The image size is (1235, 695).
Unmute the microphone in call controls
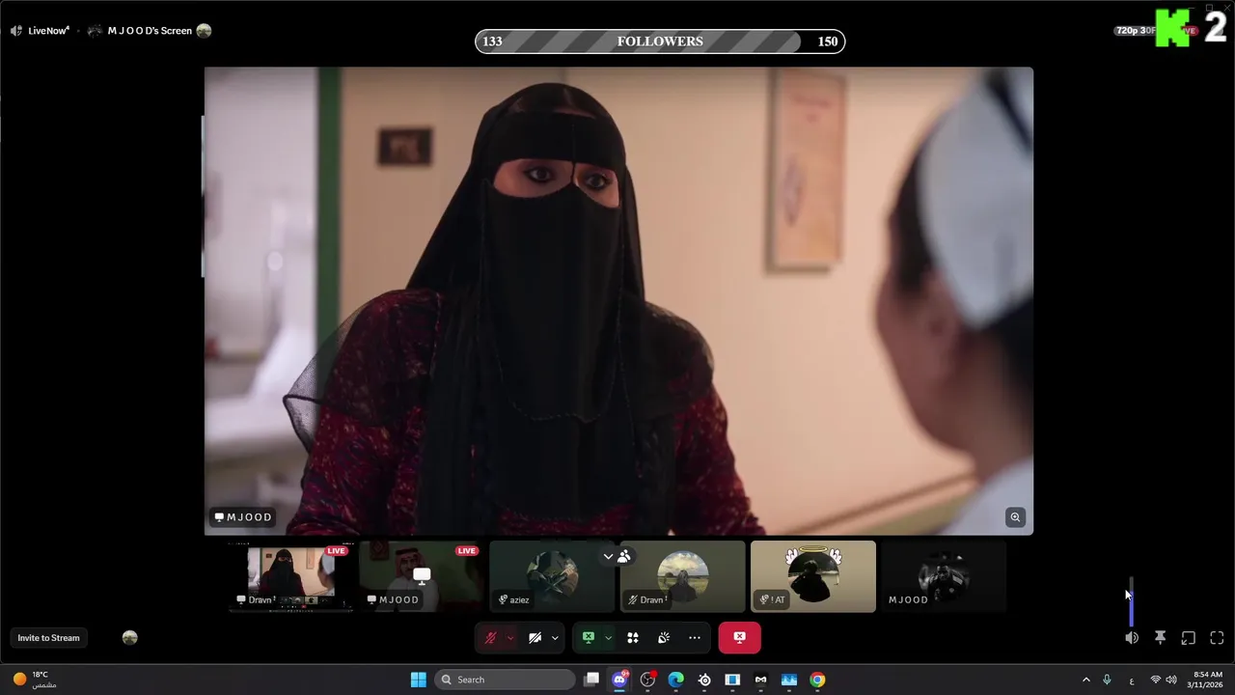(490, 638)
